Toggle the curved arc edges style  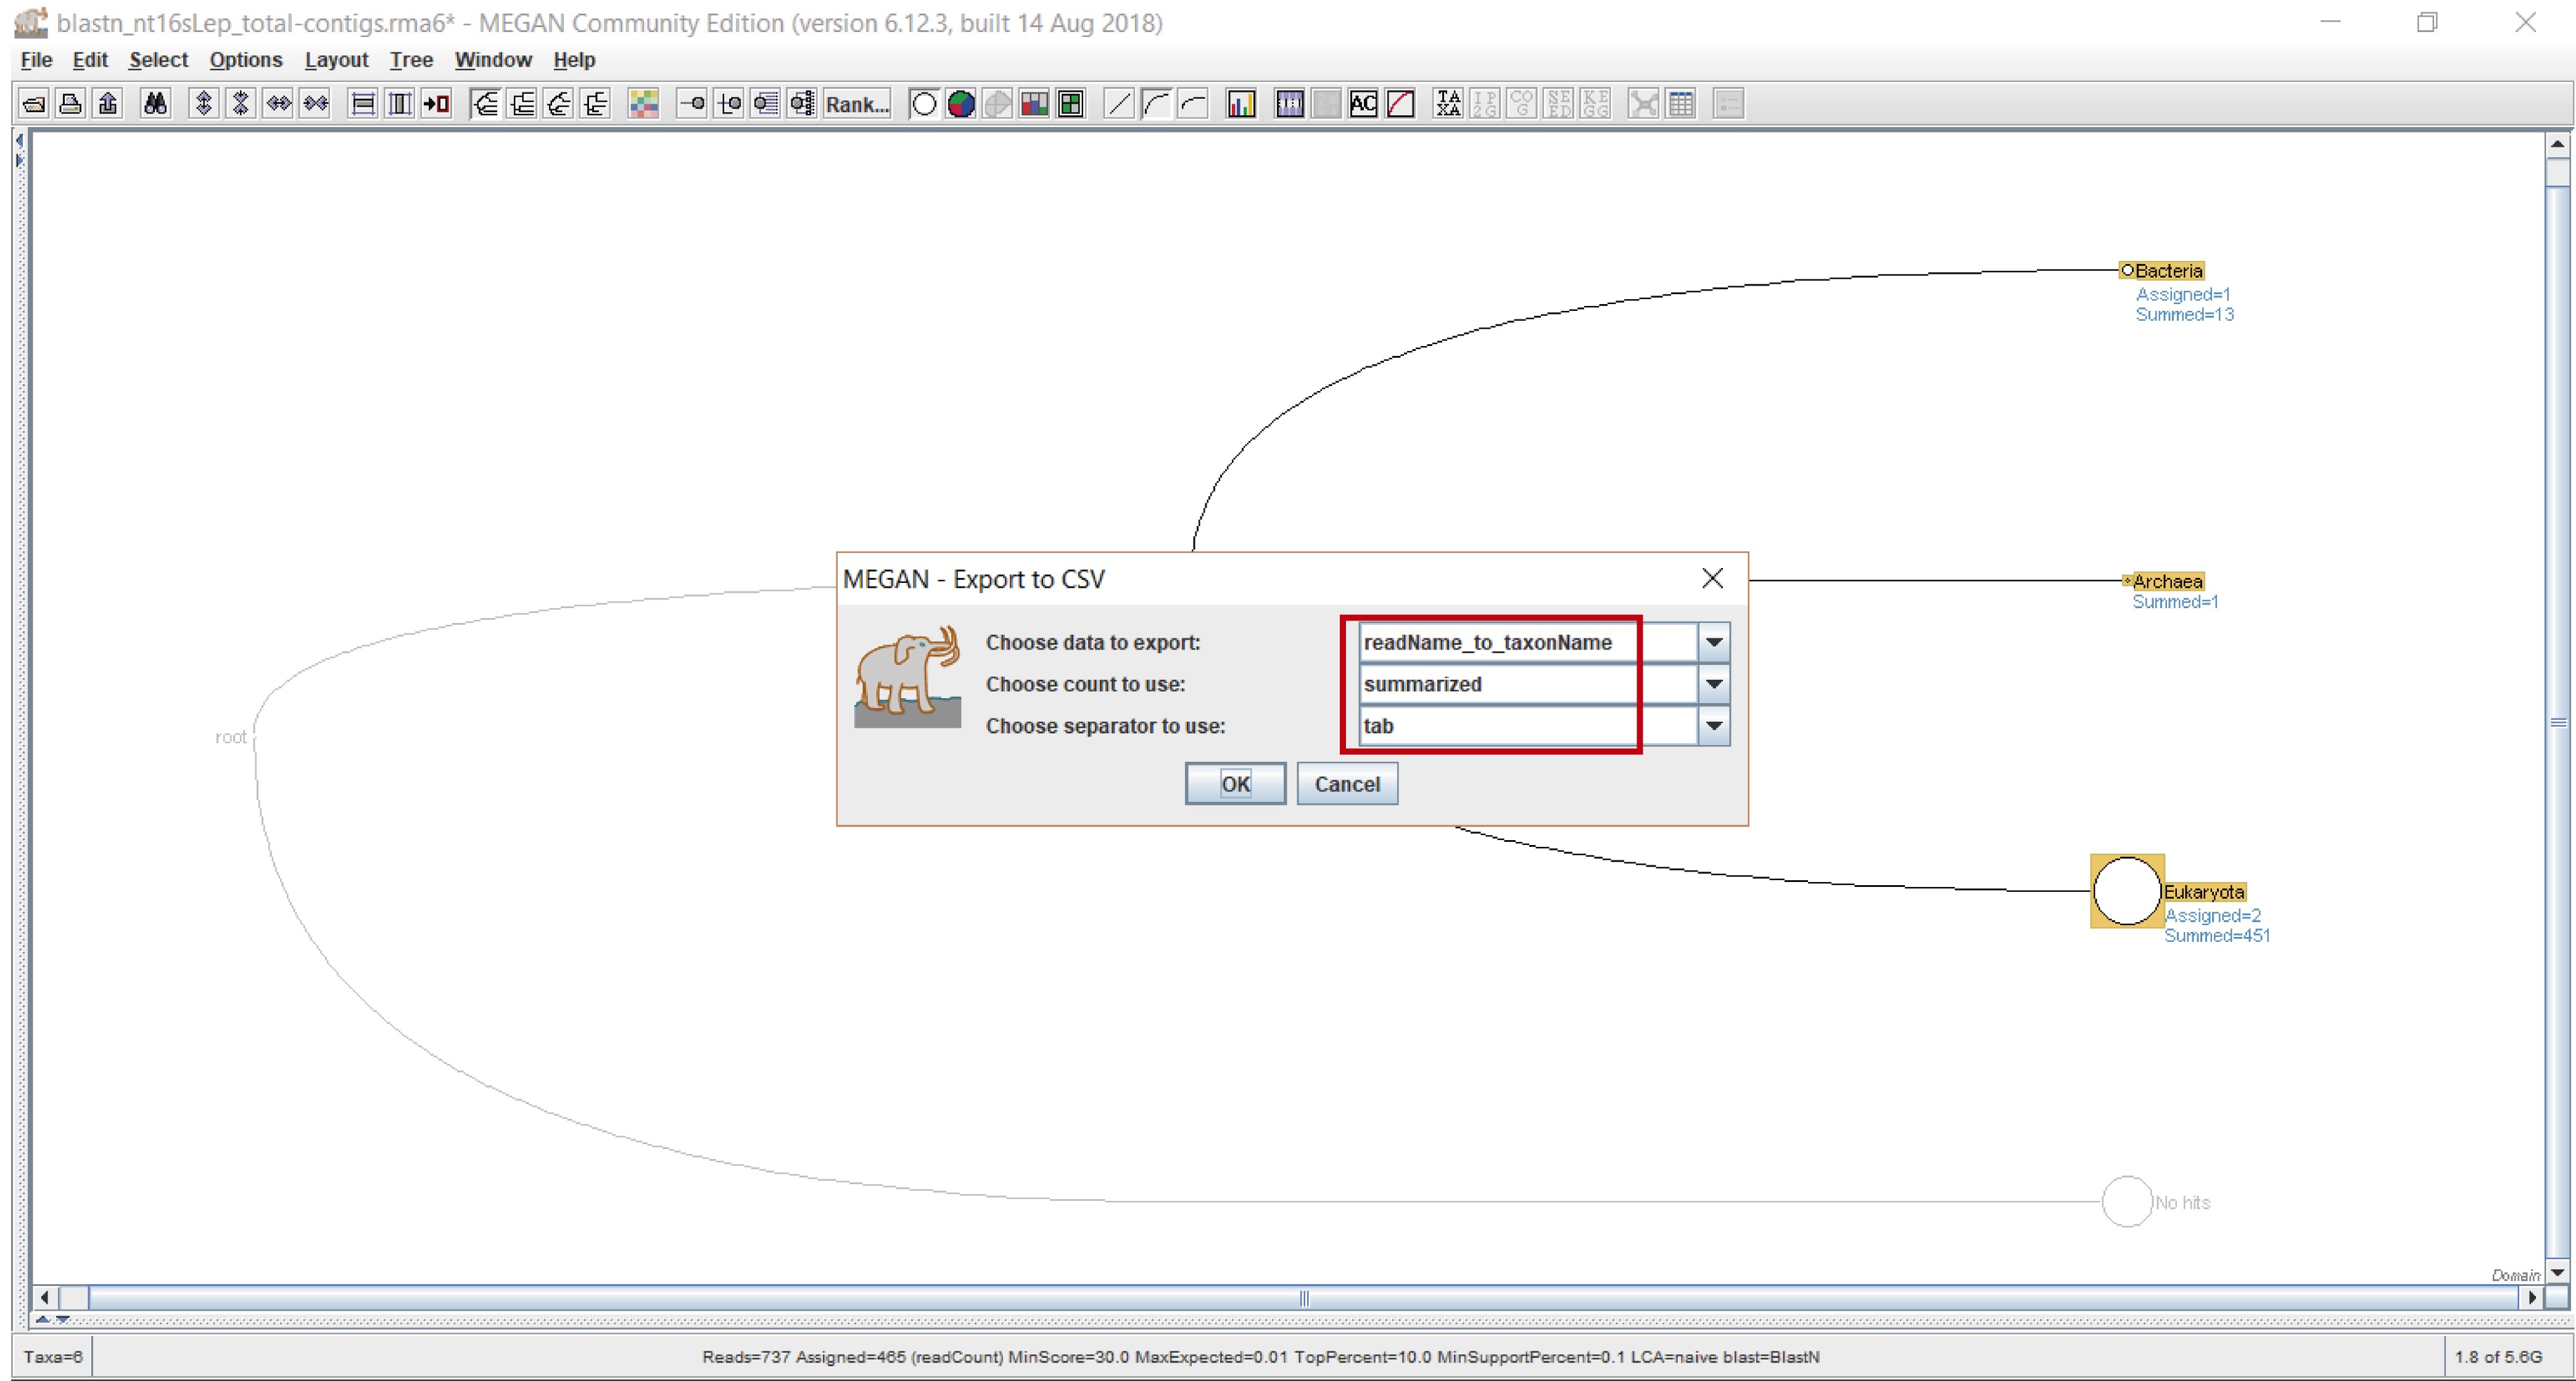[1156, 104]
